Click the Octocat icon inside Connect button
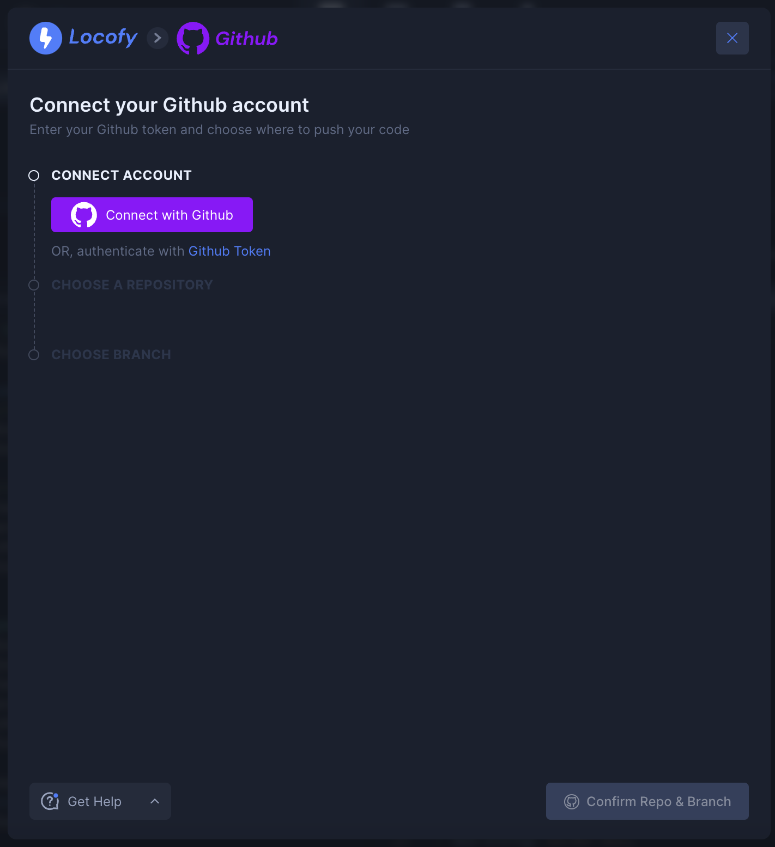The image size is (775, 847). [84, 215]
